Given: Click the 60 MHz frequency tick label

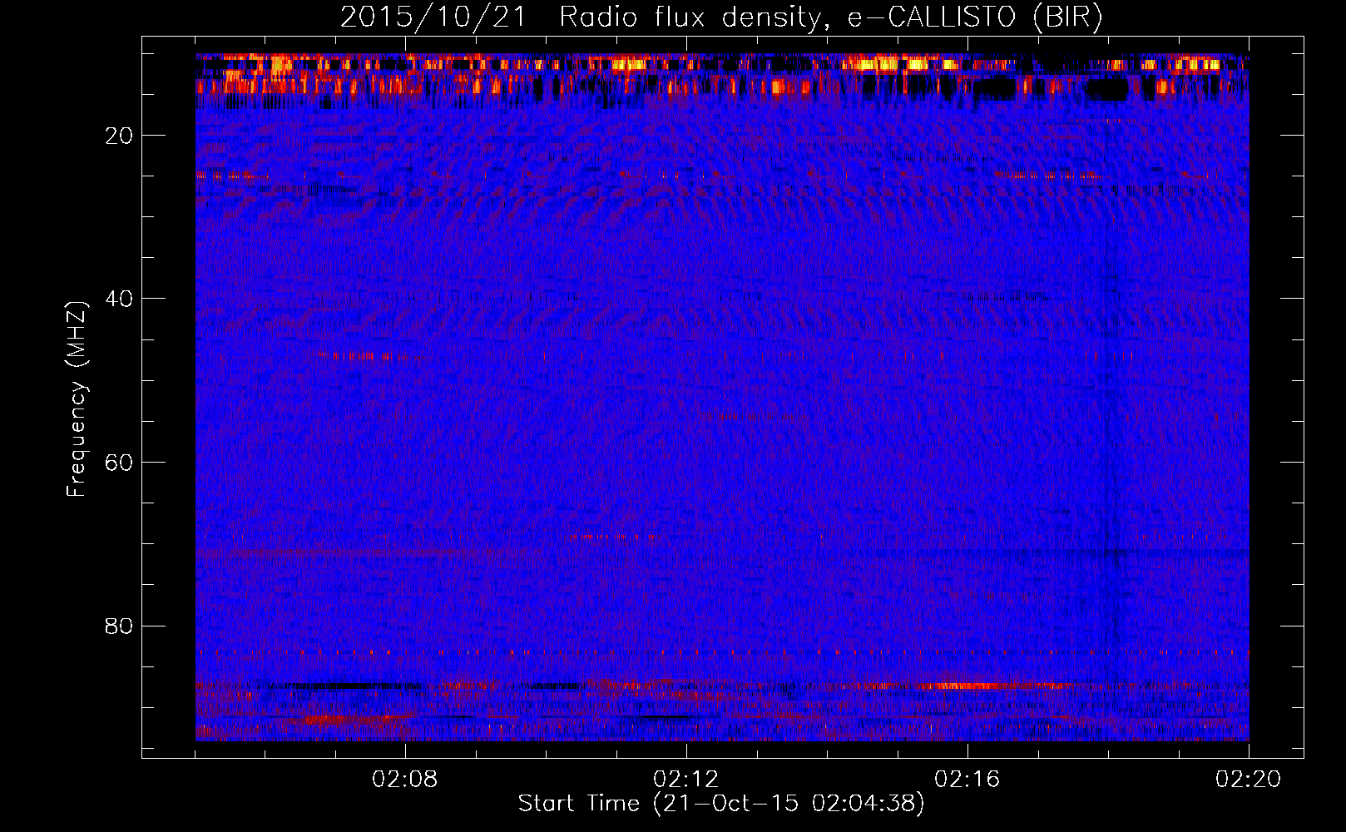Looking at the screenshot, I should (119, 463).
